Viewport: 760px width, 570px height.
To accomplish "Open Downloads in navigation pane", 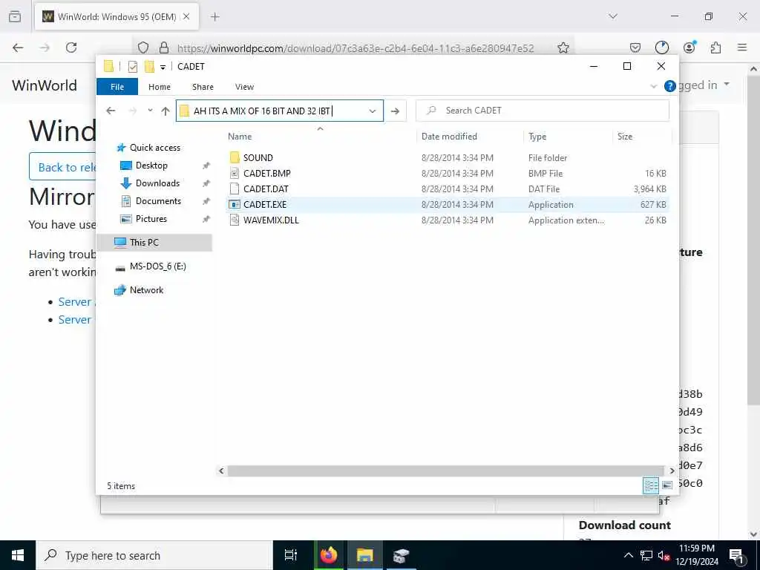I will point(157,183).
